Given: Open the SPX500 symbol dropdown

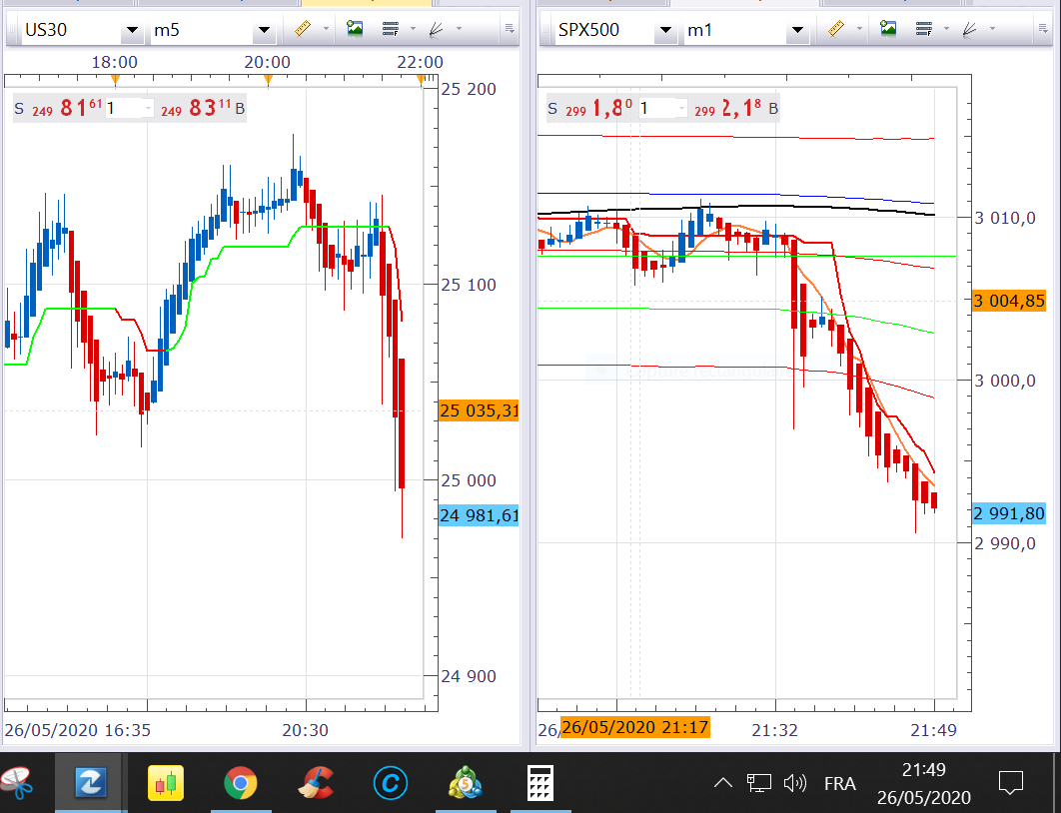Looking at the screenshot, I should click(x=664, y=32).
